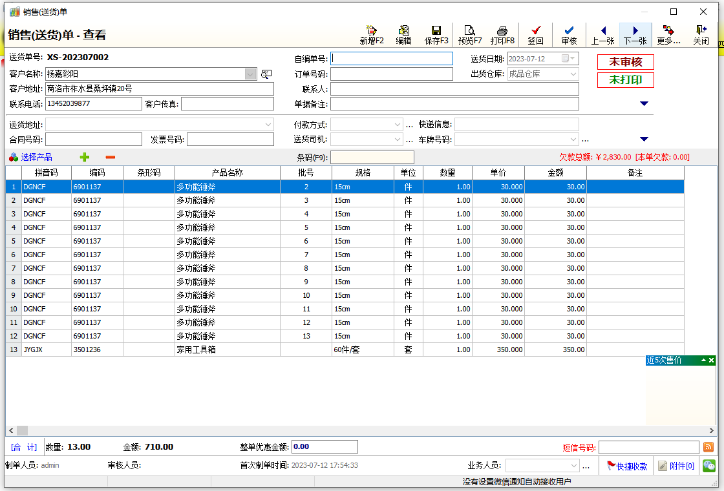The height and width of the screenshot is (491, 724).
Task: Select the row with 批号 13
Action: [345, 336]
